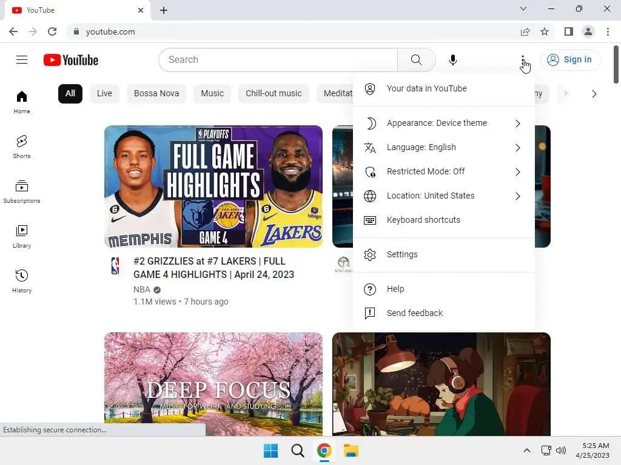Share this page from the address bar
The height and width of the screenshot is (465, 621).
coord(525,31)
